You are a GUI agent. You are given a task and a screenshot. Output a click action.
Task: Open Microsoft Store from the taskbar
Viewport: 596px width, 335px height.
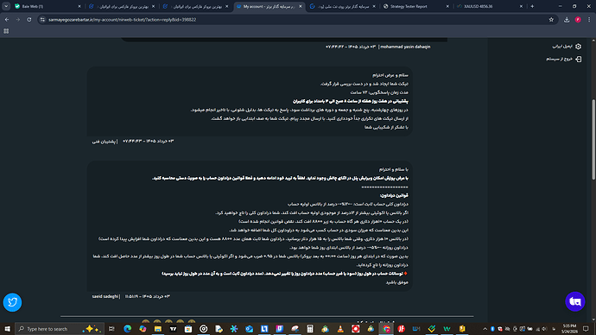188,329
